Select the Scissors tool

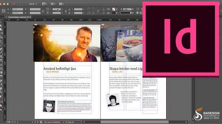pyautogui.click(x=1, y=65)
